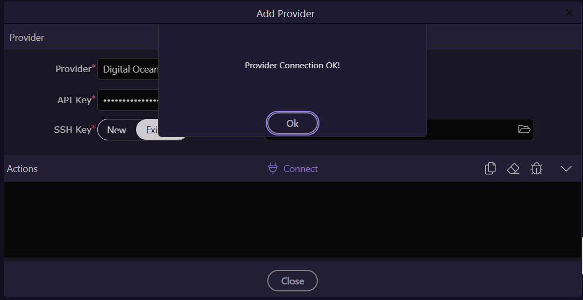
Task: Click the Provider section header
Action: (x=27, y=38)
